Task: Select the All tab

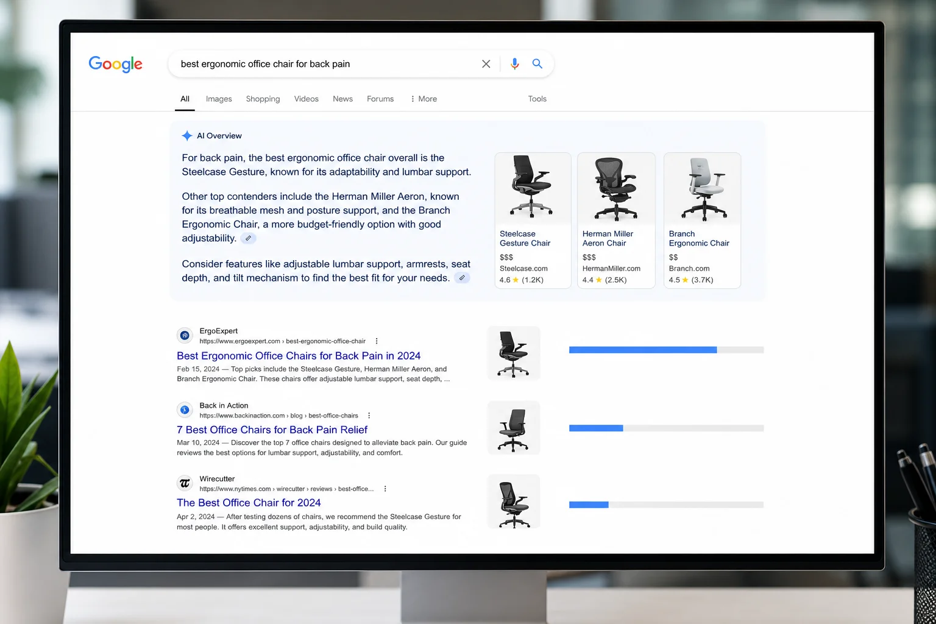Action: coord(185,99)
